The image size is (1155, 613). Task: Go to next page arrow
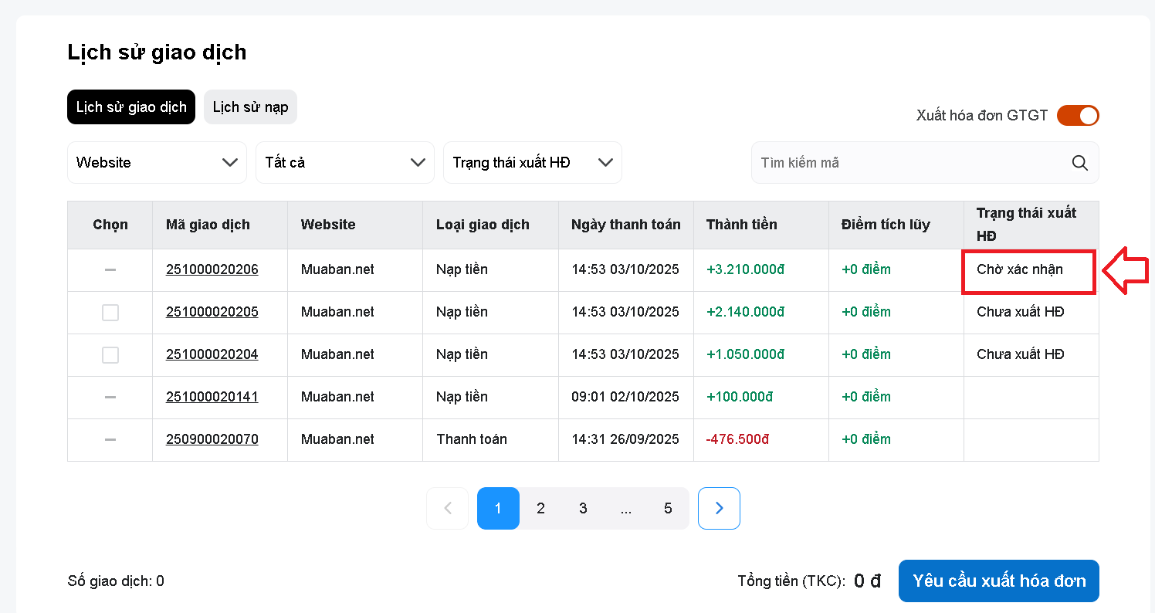point(719,508)
